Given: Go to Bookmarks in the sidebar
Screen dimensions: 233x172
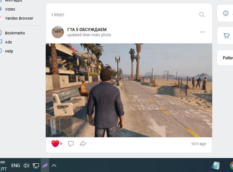Looking at the screenshot, I should pyautogui.click(x=15, y=33).
